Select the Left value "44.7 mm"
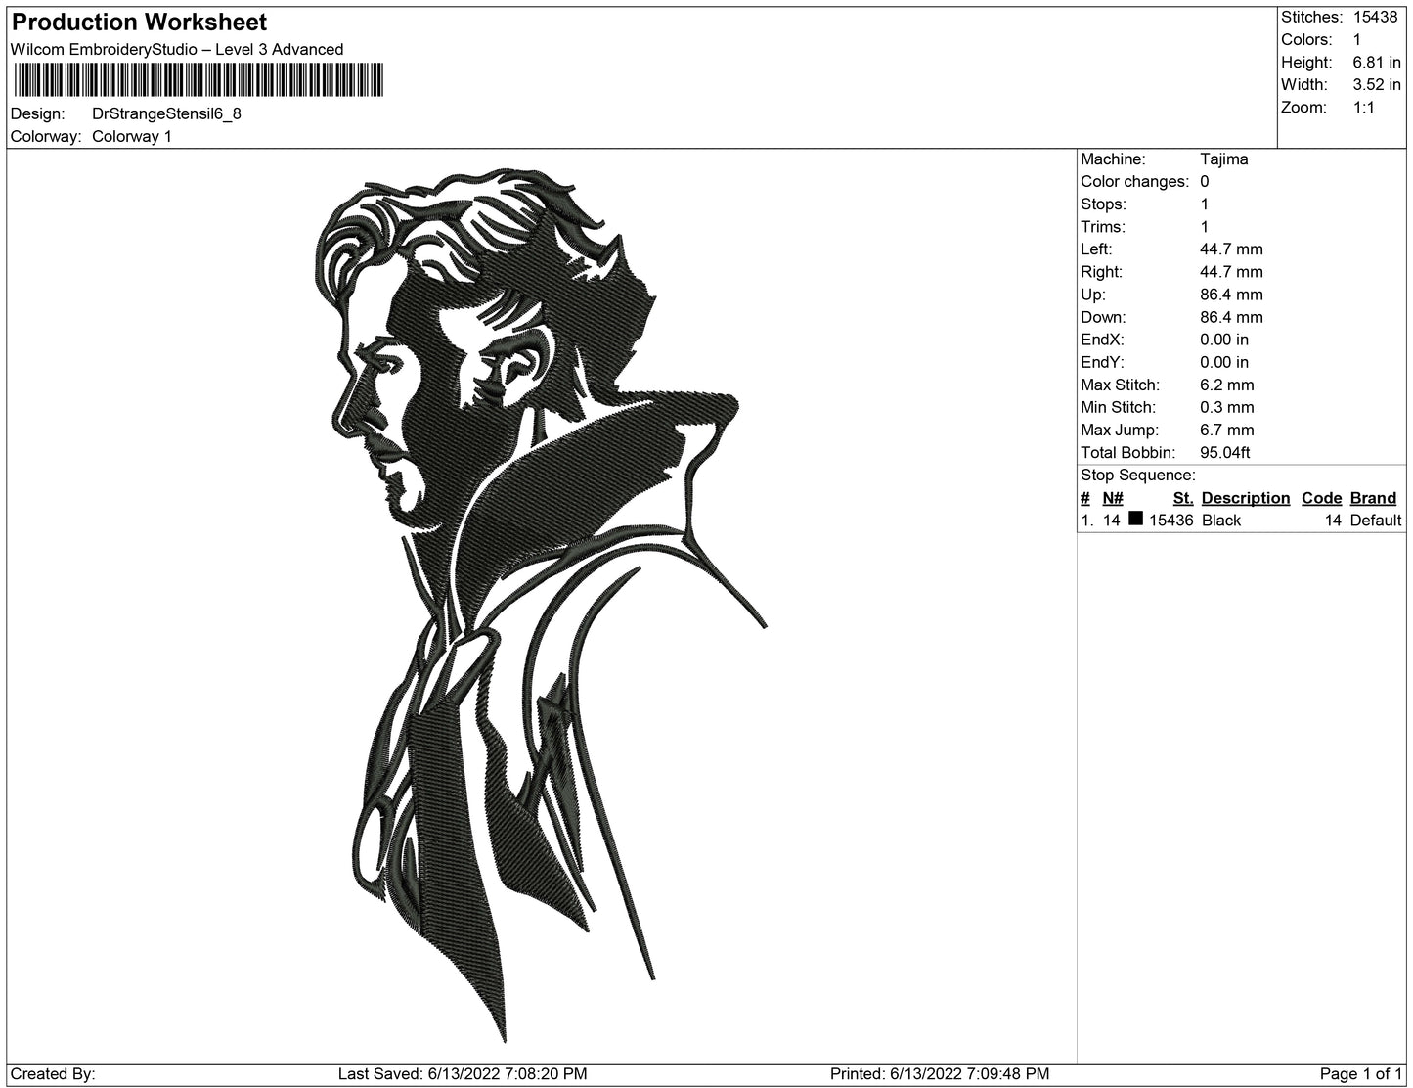Viewport: 1413px width, 1088px height. click(1231, 249)
